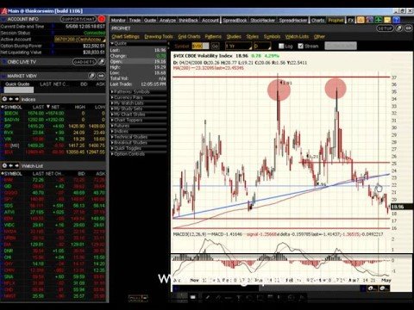Detach the Prophet panel with the window icon
Screen dimensions: 414x310
point(399,28)
